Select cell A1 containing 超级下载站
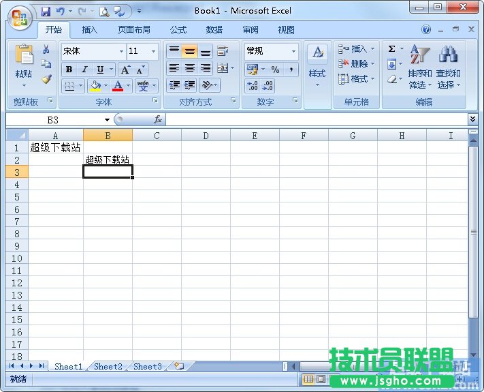The width and height of the screenshot is (484, 392). [55, 147]
